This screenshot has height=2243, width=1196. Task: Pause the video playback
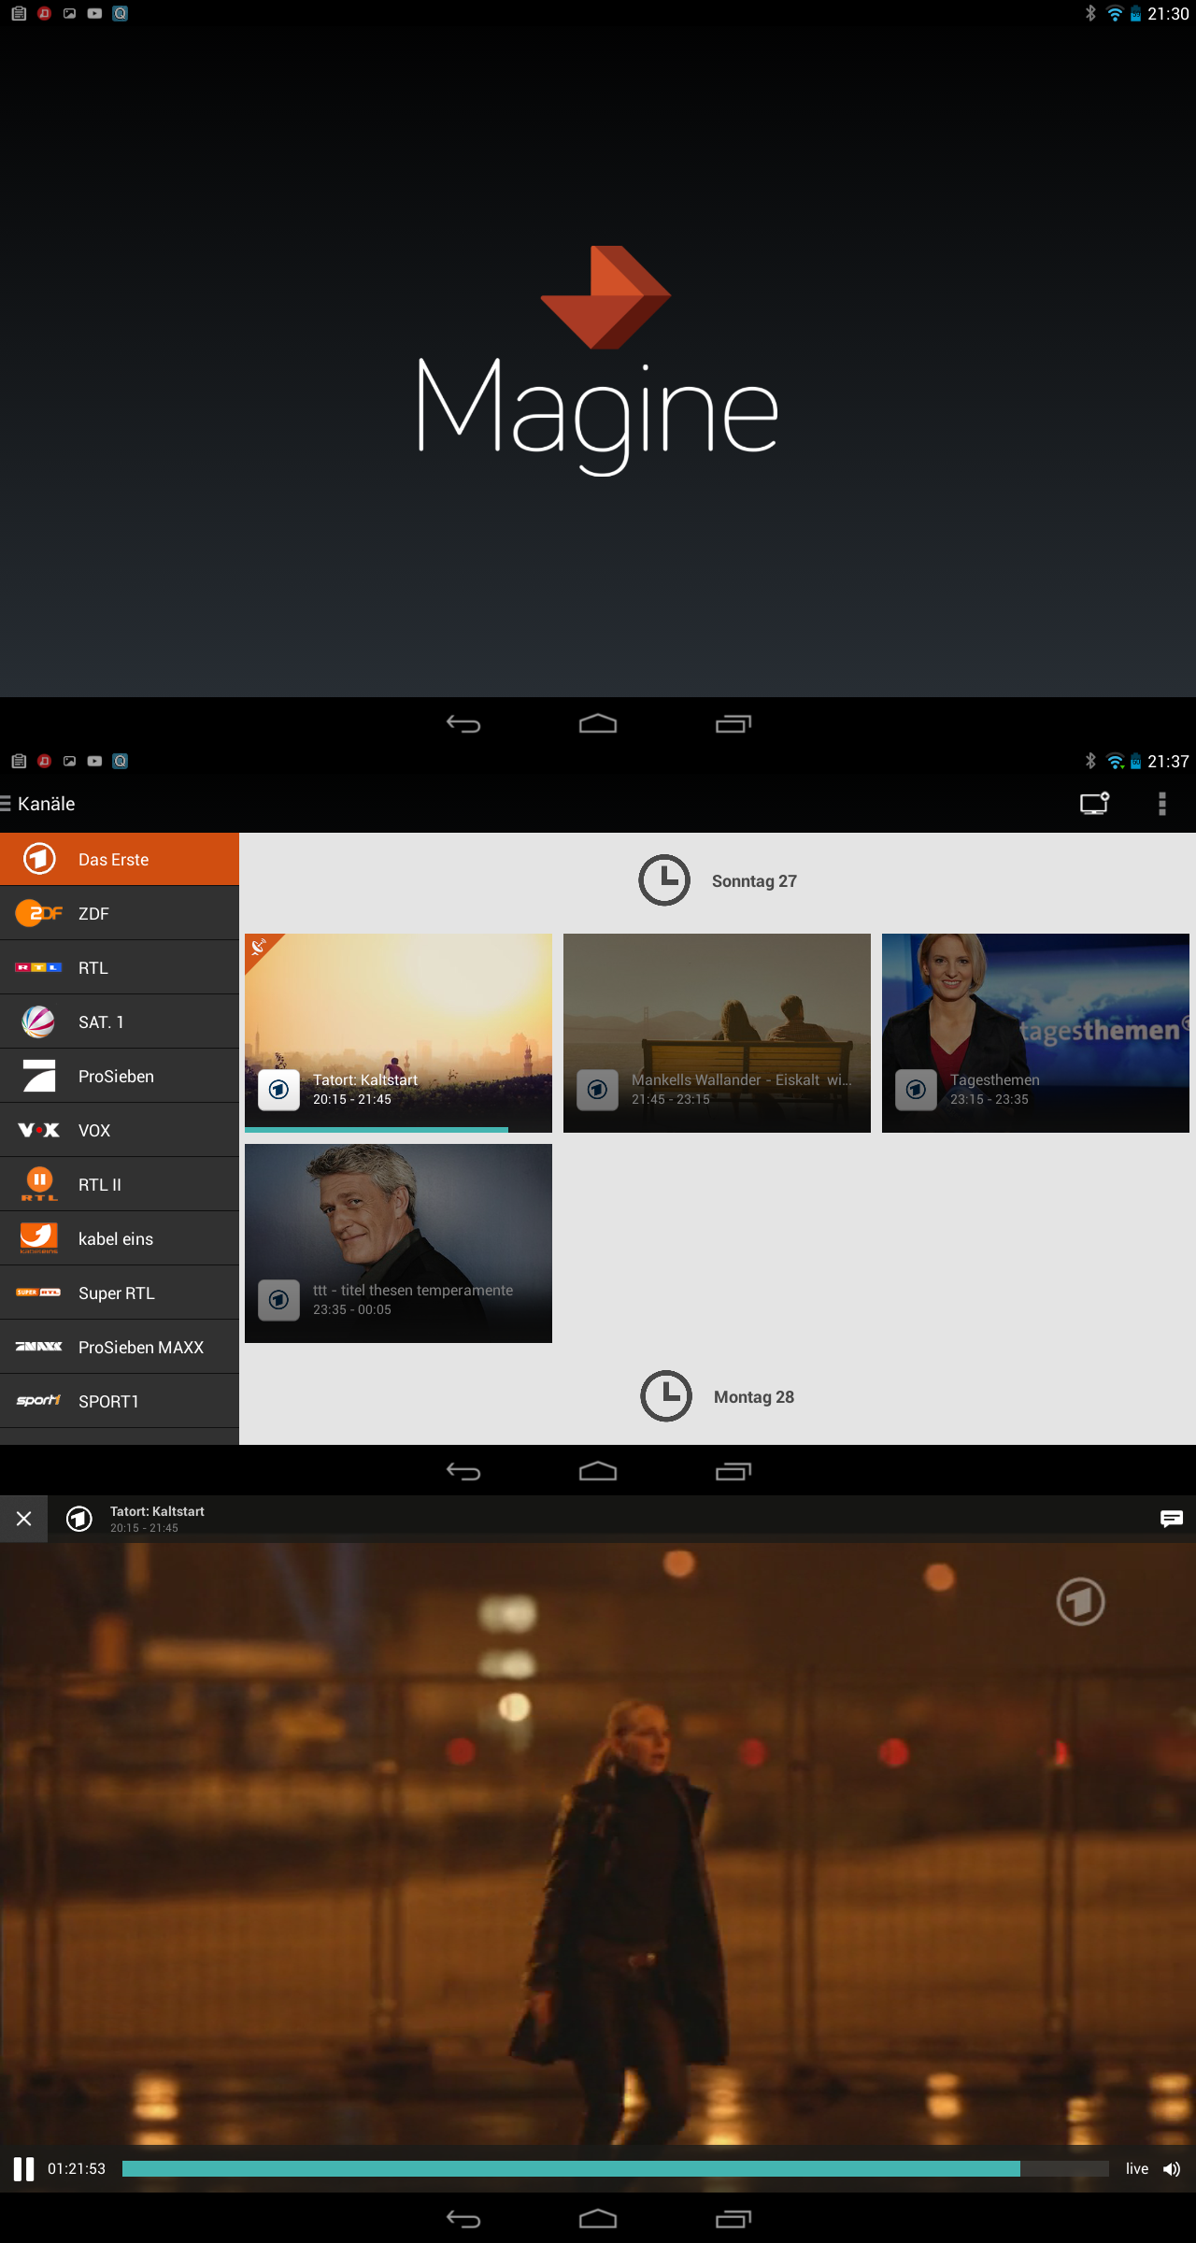23,2168
